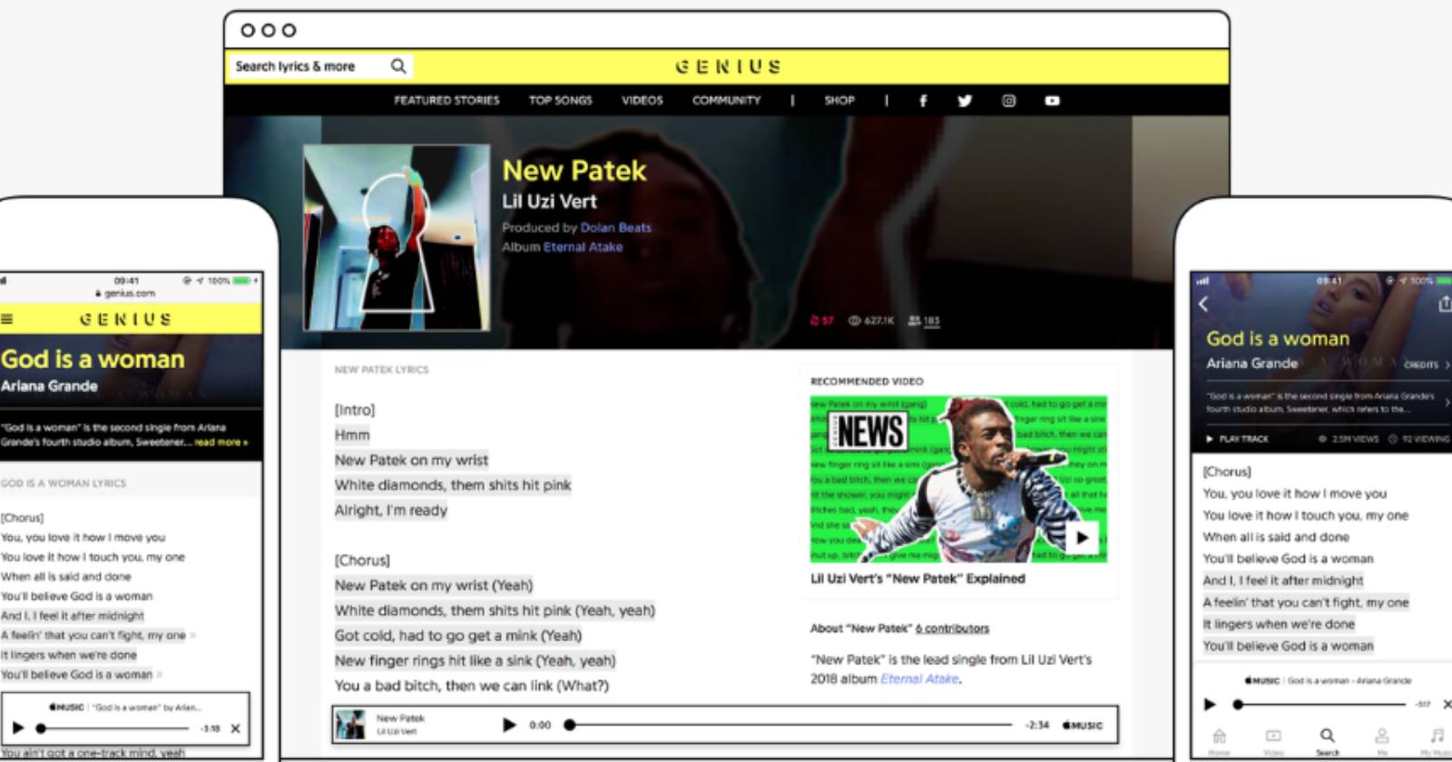Play the song in left phone player
Screen dimensions: 1452x762
point(17,728)
